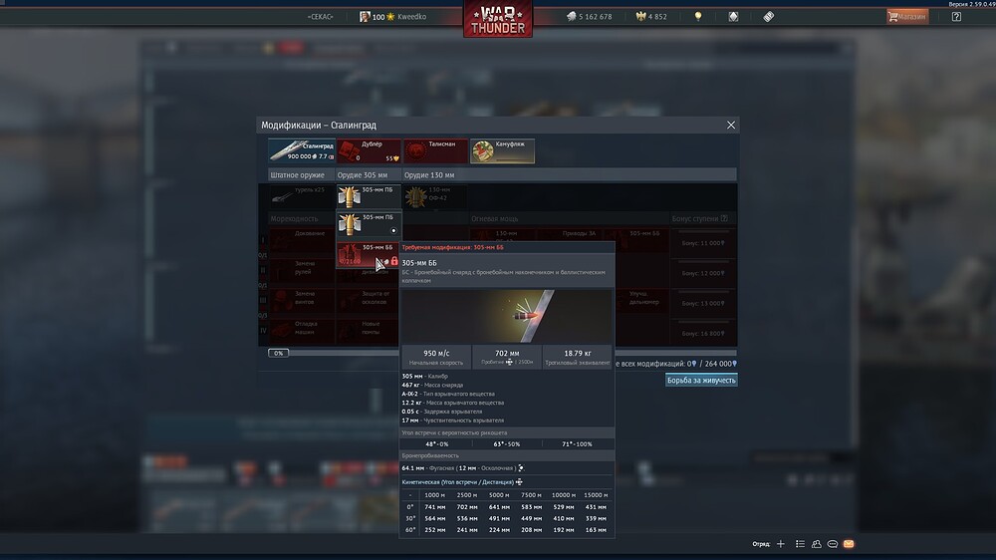Open the squad list icon
The height and width of the screenshot is (560, 996).
point(801,544)
